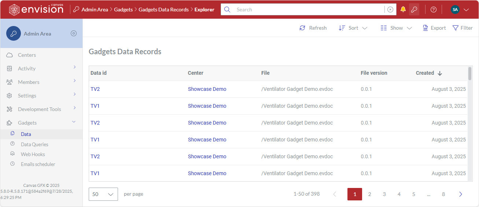
Task: Click the Centers cloud icon
Action: (10, 55)
